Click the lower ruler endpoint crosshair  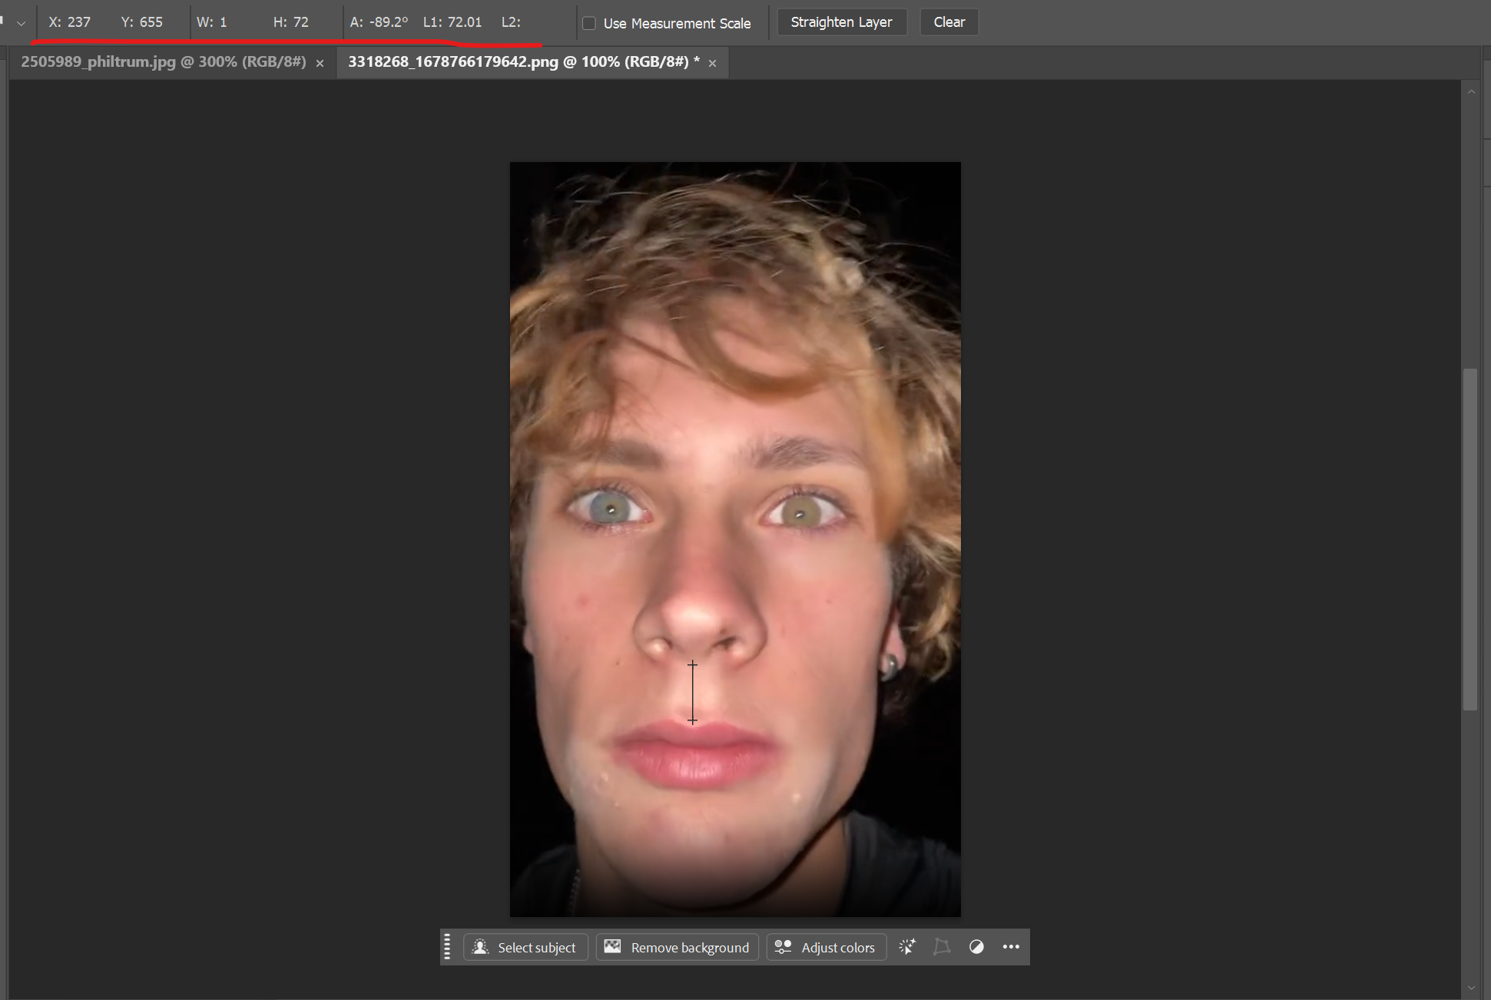(692, 720)
